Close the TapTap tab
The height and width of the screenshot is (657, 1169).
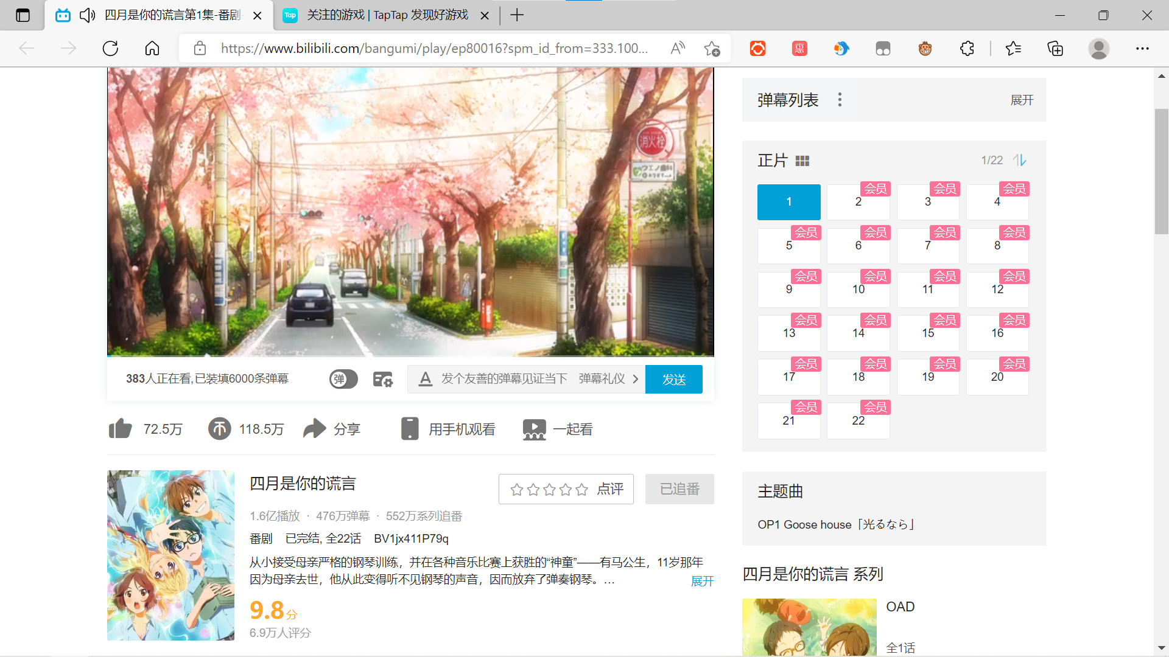(x=485, y=16)
